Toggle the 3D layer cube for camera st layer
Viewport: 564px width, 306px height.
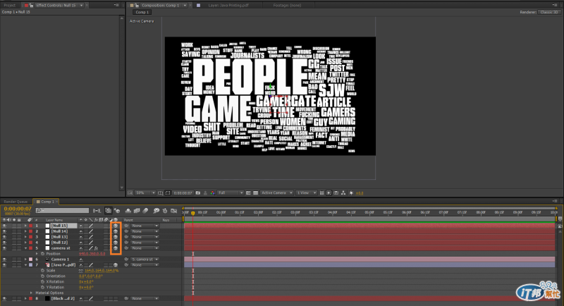coord(116,248)
